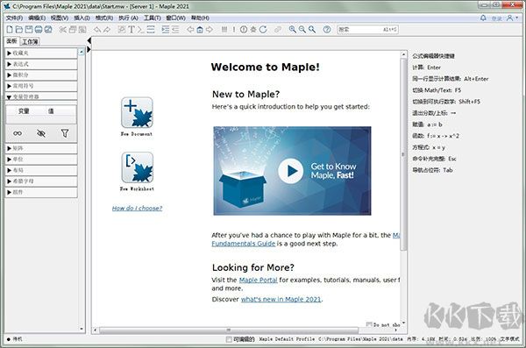Click the New Worksheet icon button
The image size is (526, 348).
137,167
